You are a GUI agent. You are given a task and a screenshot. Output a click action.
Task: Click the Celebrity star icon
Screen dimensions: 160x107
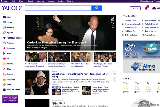4,48
